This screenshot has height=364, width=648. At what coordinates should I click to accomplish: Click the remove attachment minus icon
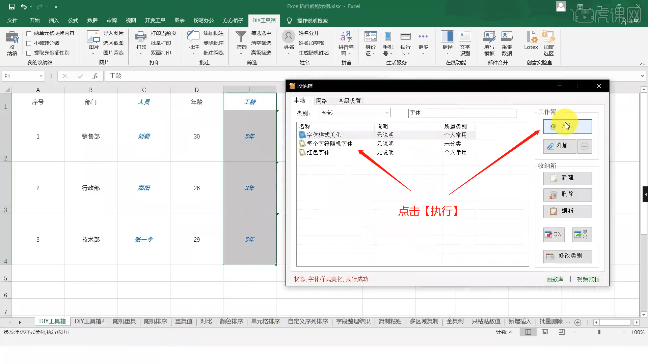point(585,146)
